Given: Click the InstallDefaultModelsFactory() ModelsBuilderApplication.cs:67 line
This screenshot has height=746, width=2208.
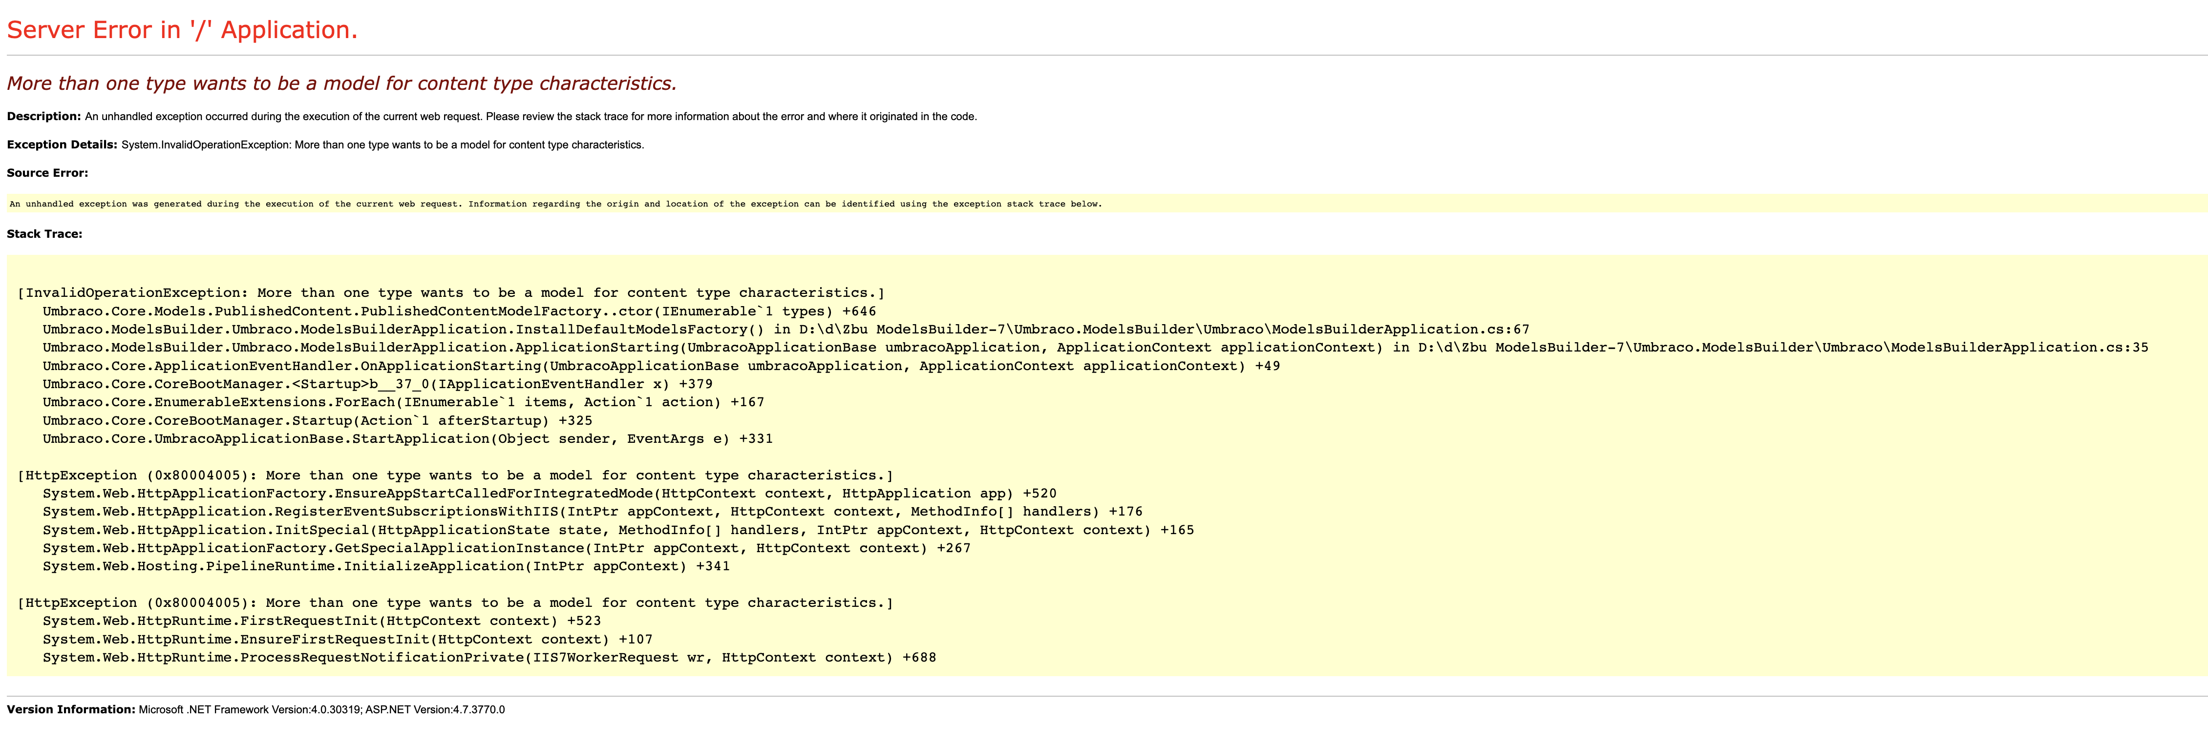Looking at the screenshot, I should pyautogui.click(x=786, y=329).
